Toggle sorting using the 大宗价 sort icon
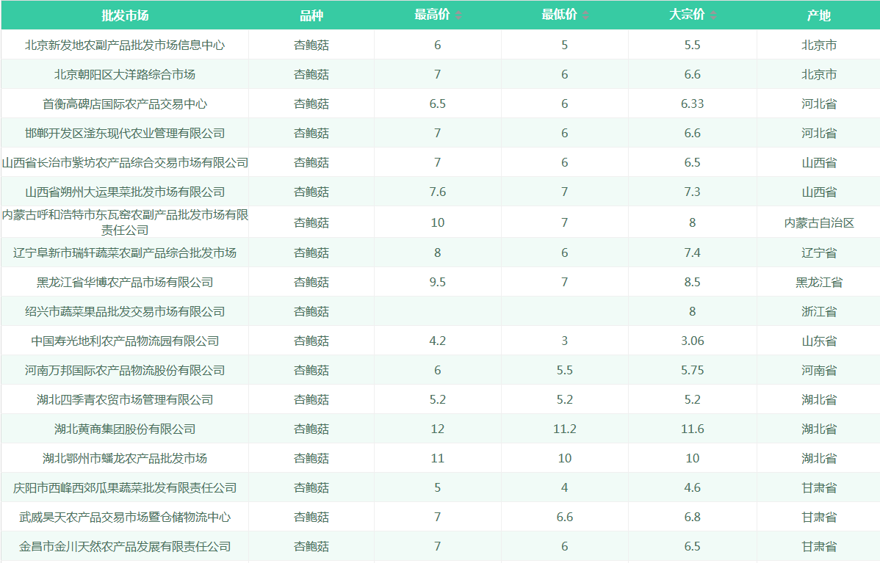880x563 pixels. point(713,15)
